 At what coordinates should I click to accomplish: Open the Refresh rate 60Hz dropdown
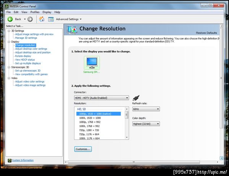(146, 109)
